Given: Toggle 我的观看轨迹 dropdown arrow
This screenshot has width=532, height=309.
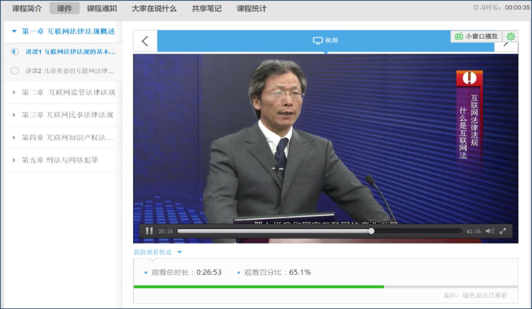Looking at the screenshot, I should 179,252.
